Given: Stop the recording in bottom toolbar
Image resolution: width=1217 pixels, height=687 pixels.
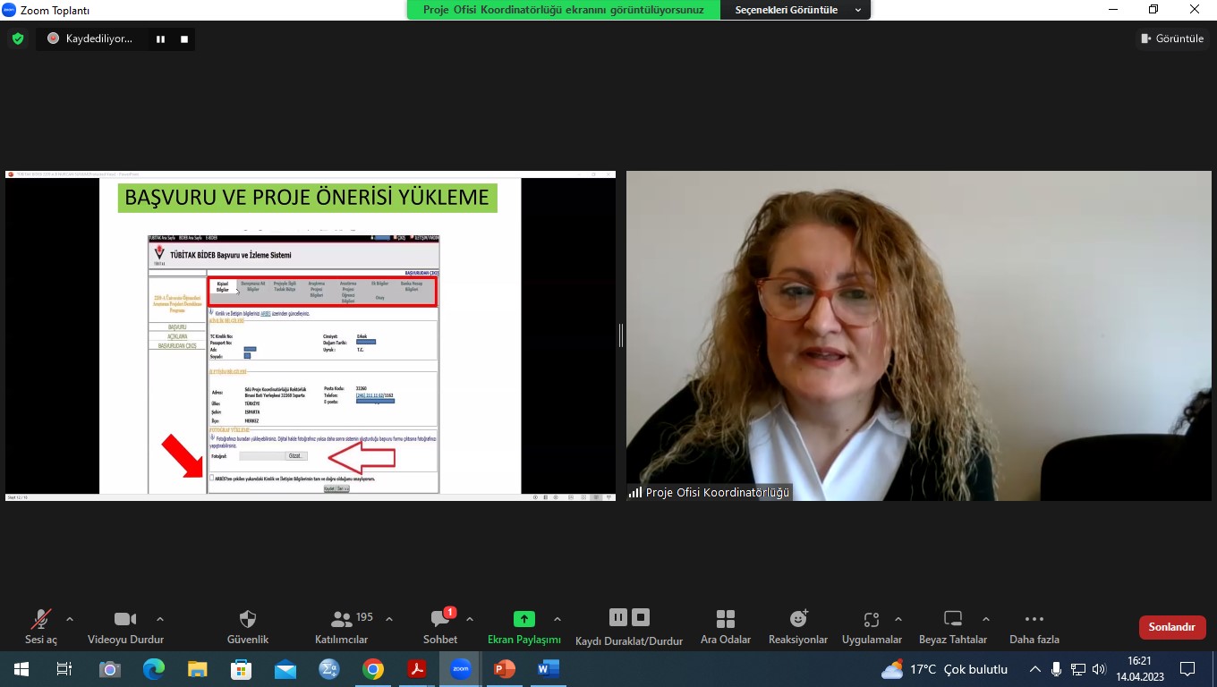Looking at the screenshot, I should 641,617.
